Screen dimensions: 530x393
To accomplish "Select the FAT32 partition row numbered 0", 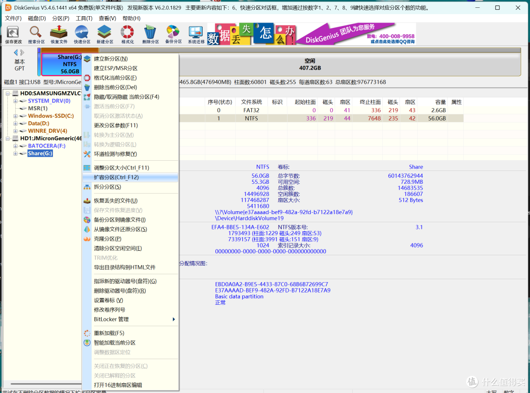I will [321, 110].
